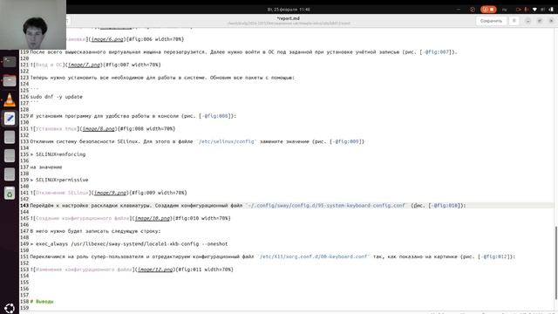This screenshot has height=314, width=558.
Task: Click the line 'В него нужно будет записать'
Action: 95,231
